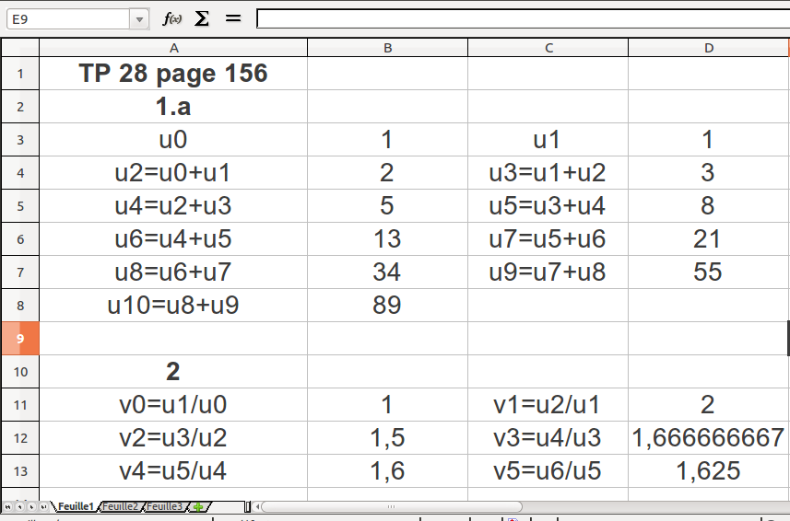
Task: Open the Function Wizard icon
Action: coord(171,18)
